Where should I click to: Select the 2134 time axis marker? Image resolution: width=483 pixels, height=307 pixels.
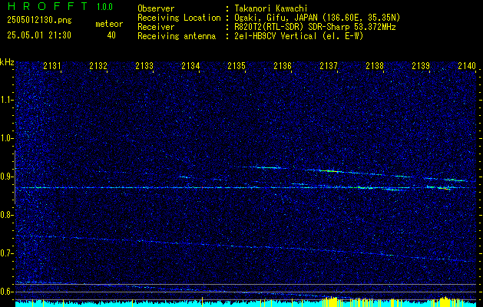tap(190, 65)
